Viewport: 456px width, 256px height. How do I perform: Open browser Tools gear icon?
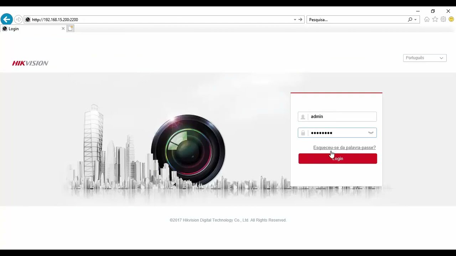tap(443, 20)
